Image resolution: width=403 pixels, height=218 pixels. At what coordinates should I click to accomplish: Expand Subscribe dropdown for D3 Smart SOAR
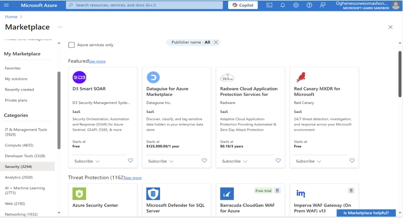point(87,161)
